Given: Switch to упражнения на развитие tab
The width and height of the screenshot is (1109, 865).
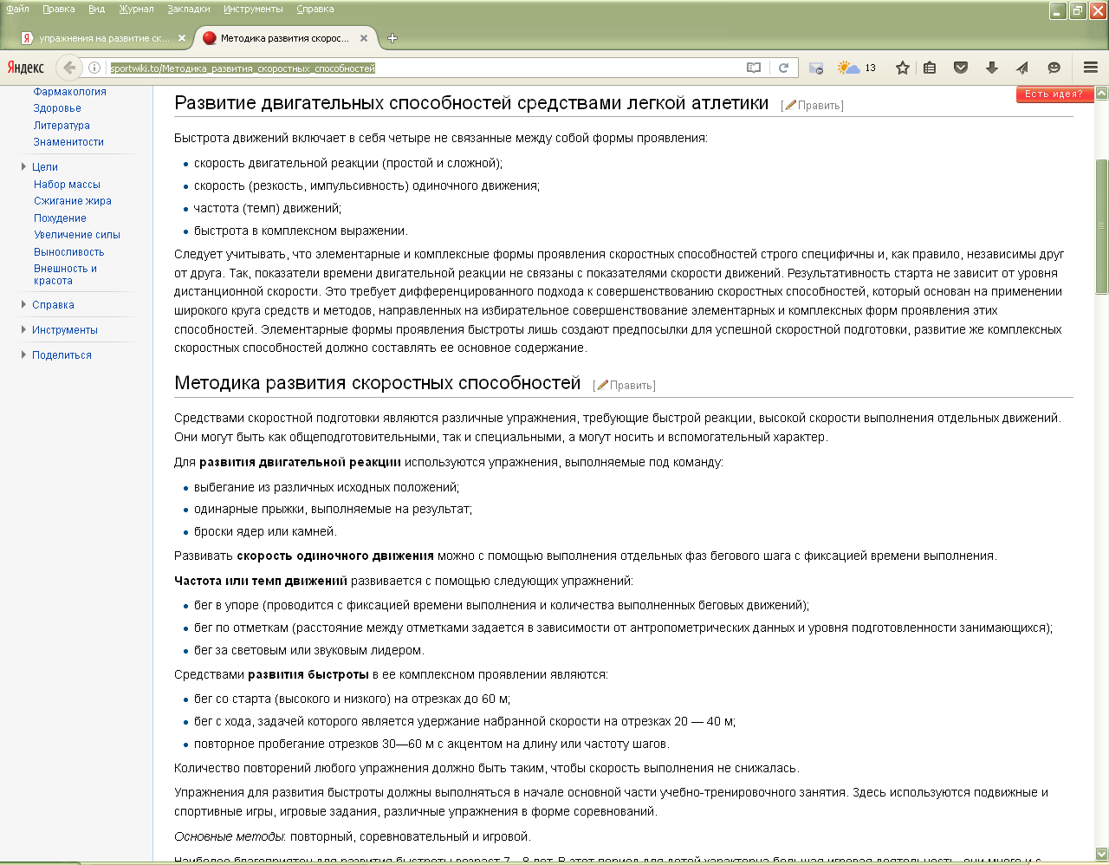Looking at the screenshot, I should click(x=102, y=38).
